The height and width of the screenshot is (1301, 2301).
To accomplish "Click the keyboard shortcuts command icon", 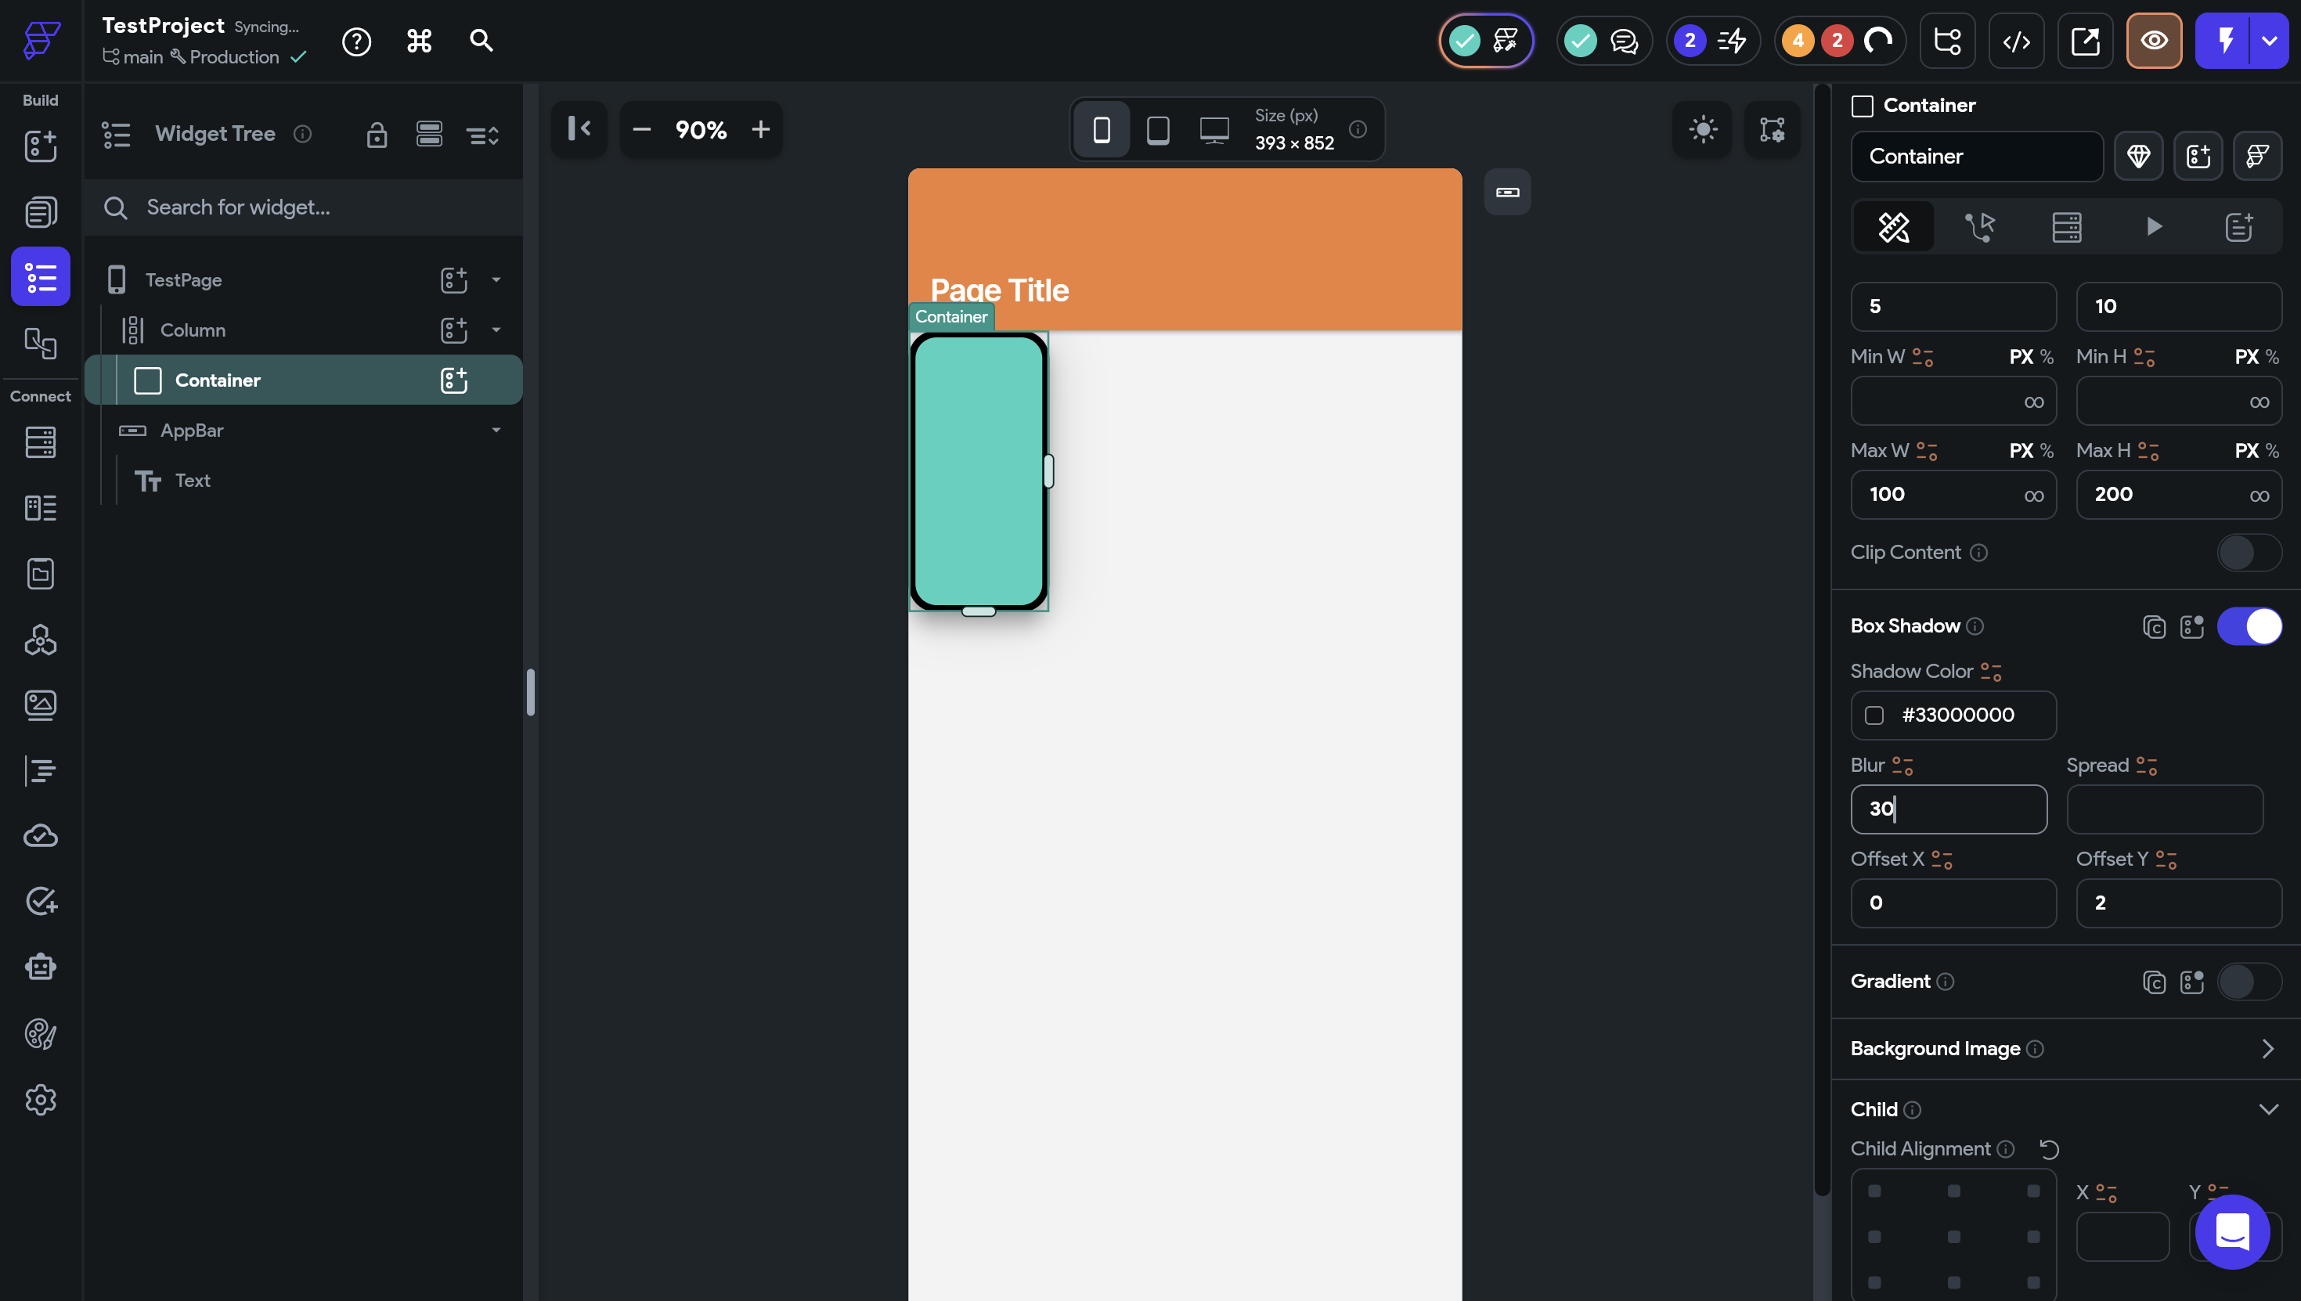I will [x=419, y=41].
